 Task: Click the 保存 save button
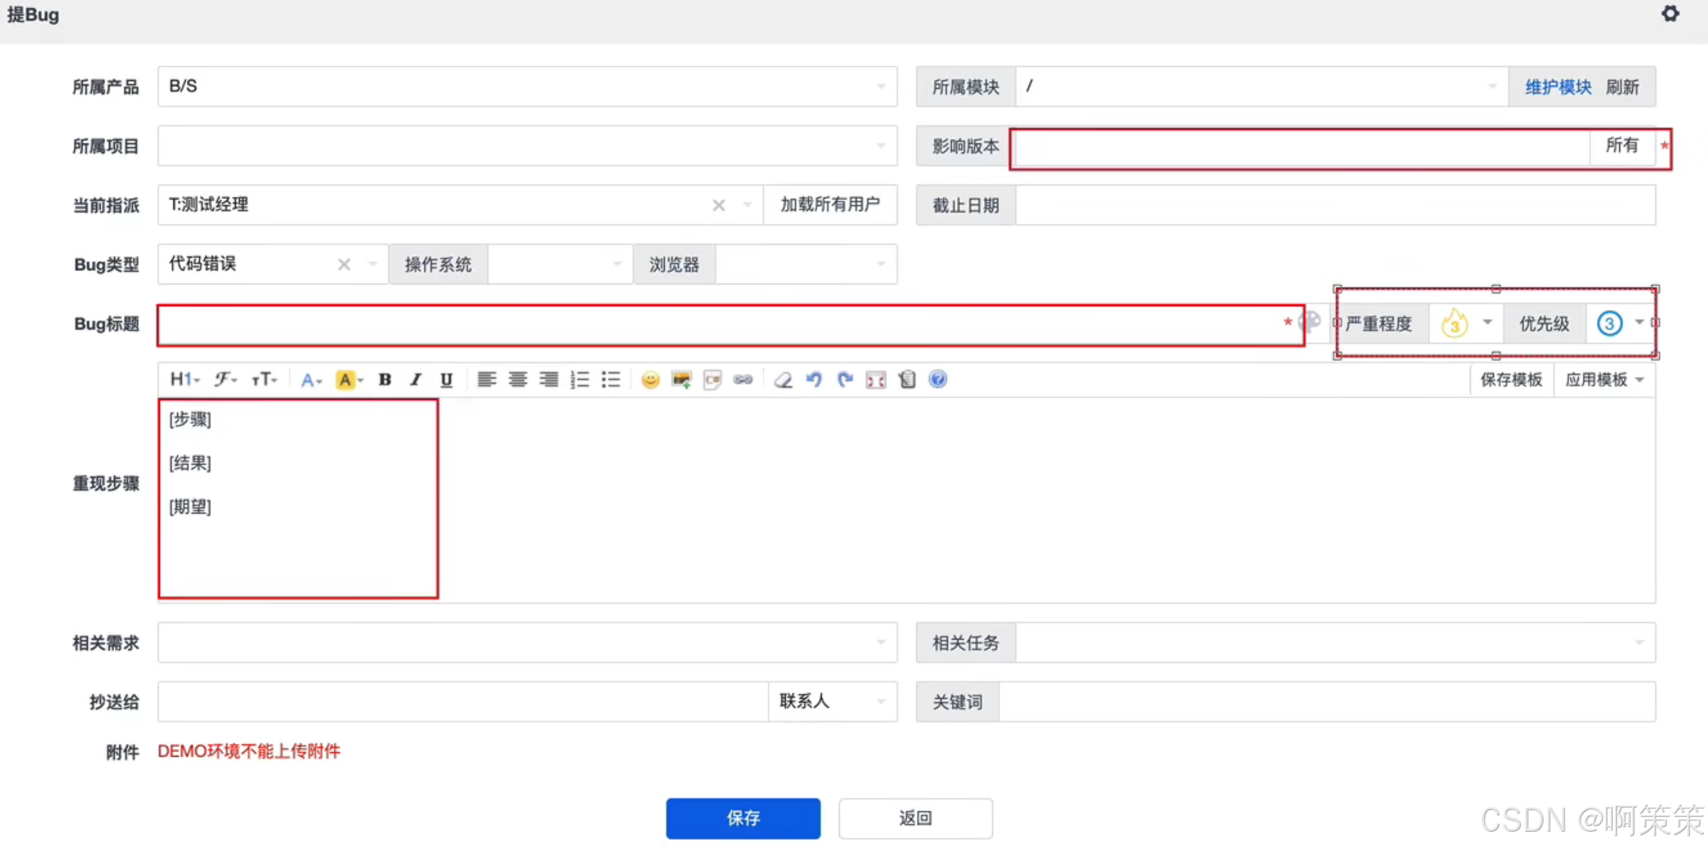click(743, 818)
